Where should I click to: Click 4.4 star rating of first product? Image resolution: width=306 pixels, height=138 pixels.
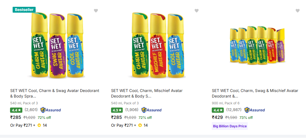point(16,110)
